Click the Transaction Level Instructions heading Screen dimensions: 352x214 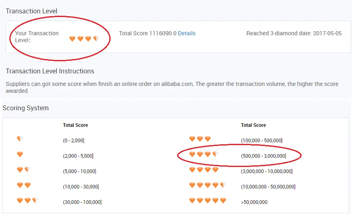[x=50, y=71]
